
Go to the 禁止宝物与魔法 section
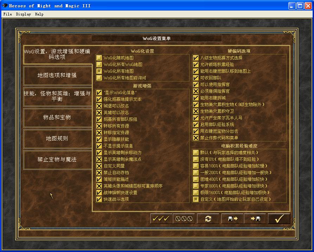57,159
